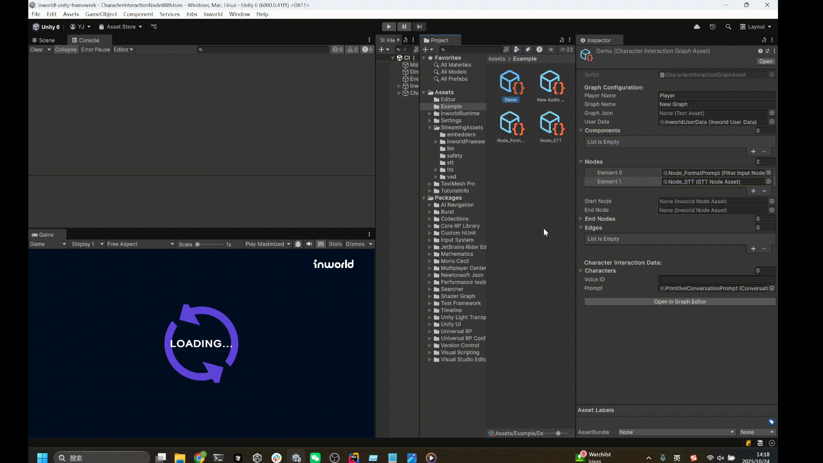Click the Pause button in the toolbar
Viewport: 823px width, 463px height.
pos(404,27)
